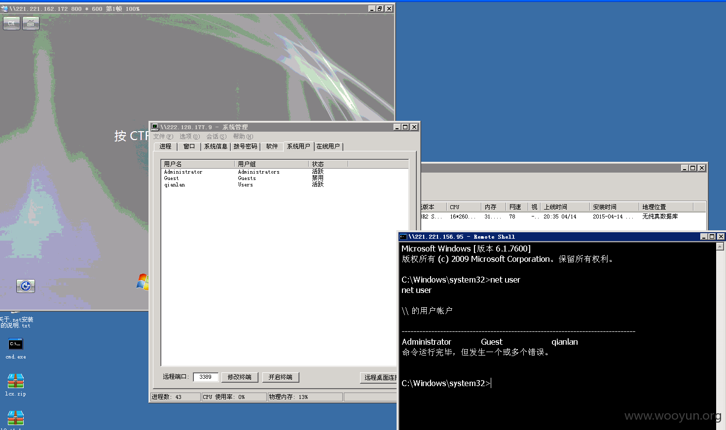This screenshot has width=726, height=430.
Task: Click the CPU 使用率 status bar entry
Action: pyautogui.click(x=234, y=397)
